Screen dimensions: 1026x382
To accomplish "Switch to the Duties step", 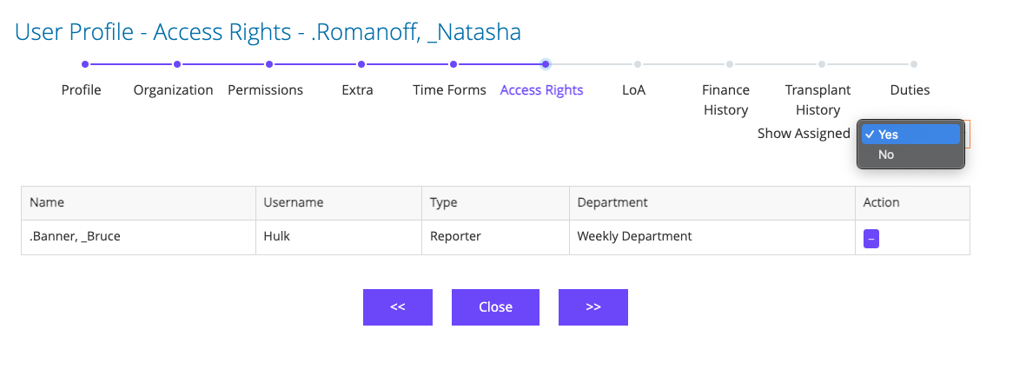I will (910, 90).
